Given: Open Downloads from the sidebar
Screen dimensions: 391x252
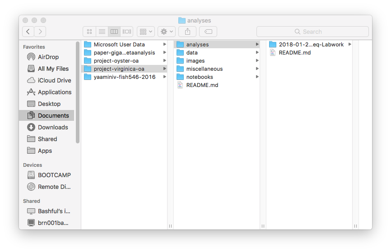Looking at the screenshot, I should coord(47,127).
